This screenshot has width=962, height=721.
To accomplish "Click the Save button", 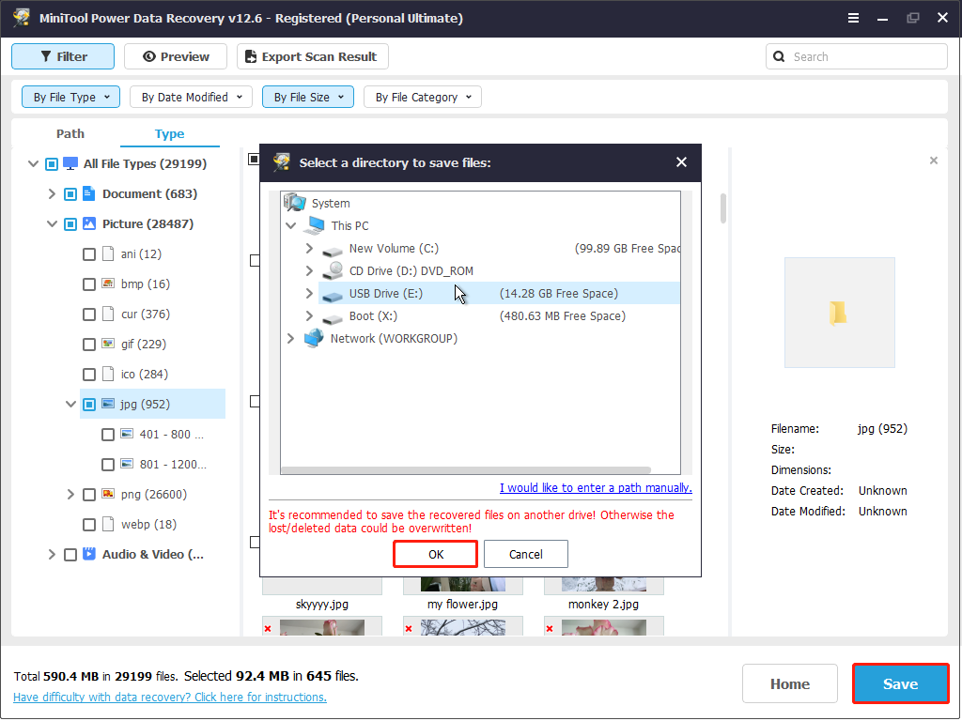I will (901, 683).
